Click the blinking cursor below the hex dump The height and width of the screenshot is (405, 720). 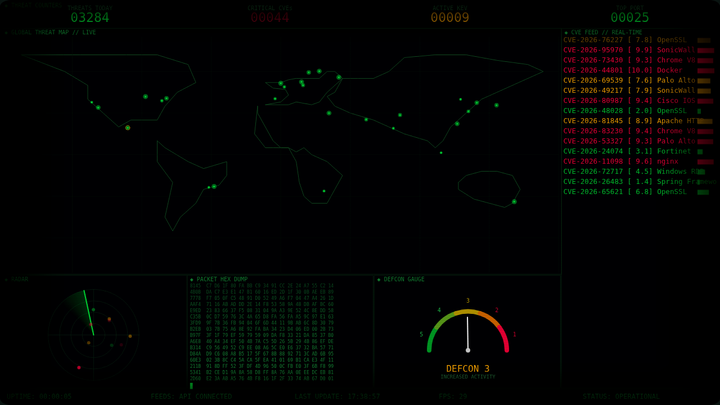point(191,386)
